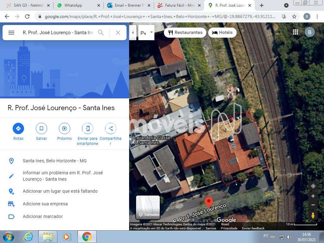Share place using Compartilhar icon
This screenshot has width=324, height=243.
[x=110, y=128]
